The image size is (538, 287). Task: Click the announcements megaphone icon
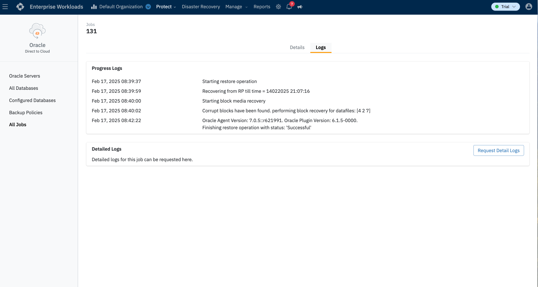[300, 7]
